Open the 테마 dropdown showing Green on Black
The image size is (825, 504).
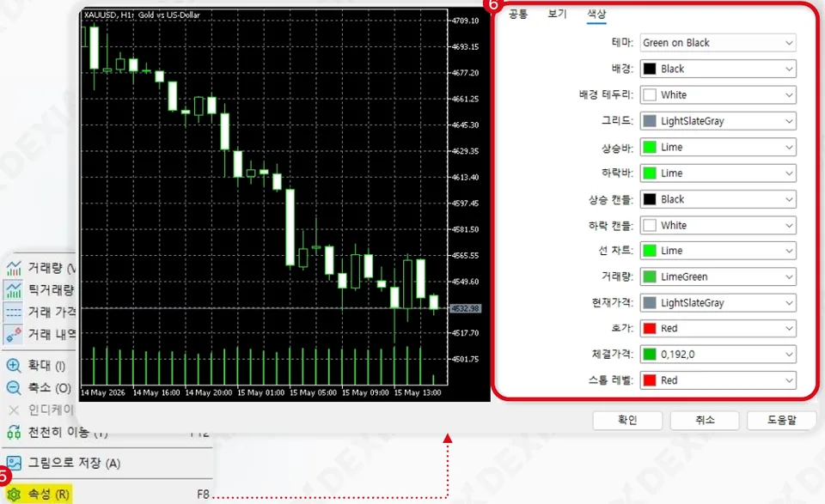718,43
